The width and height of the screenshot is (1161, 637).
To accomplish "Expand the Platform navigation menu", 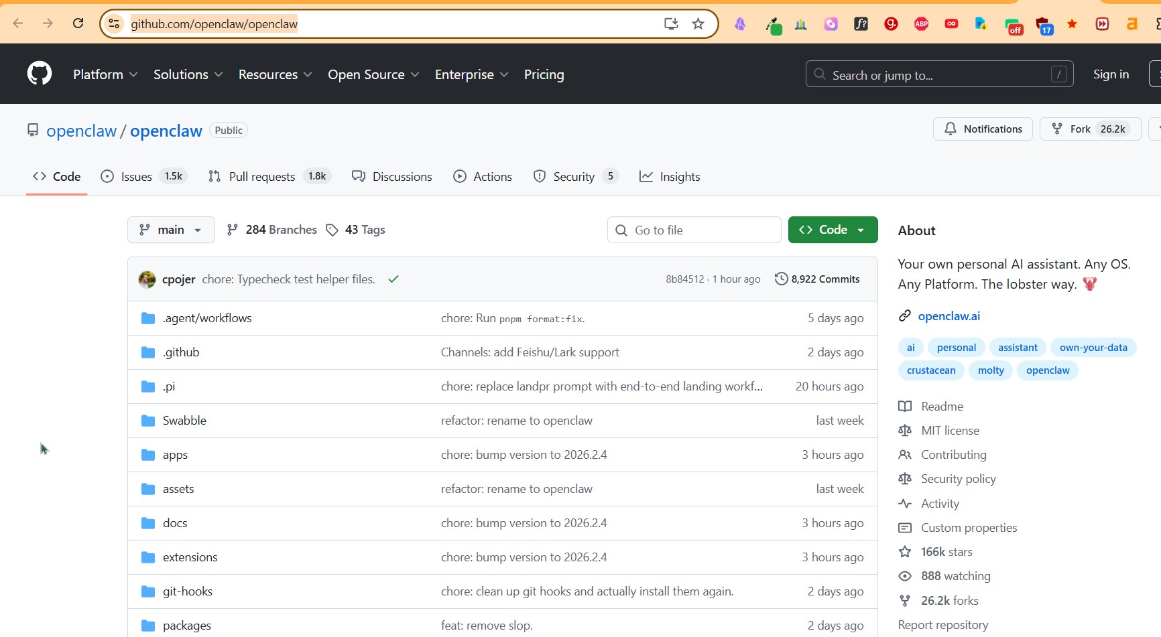I will pyautogui.click(x=105, y=74).
